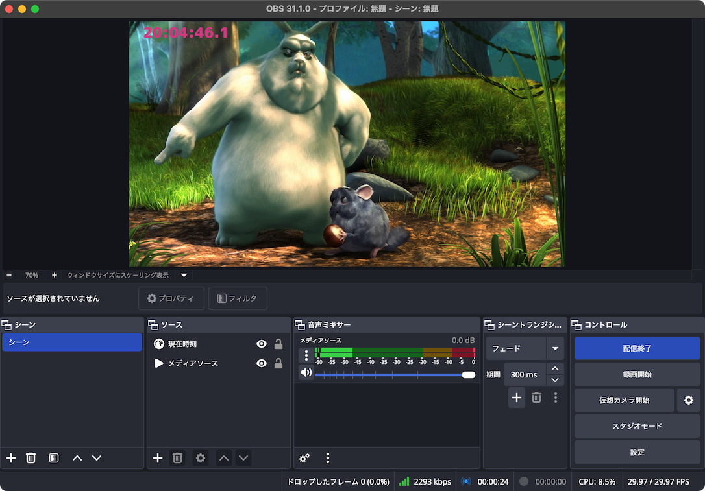This screenshot has height=491, width=705.
Task: Open scene filters icon in Scenes panel
Action: (x=53, y=458)
